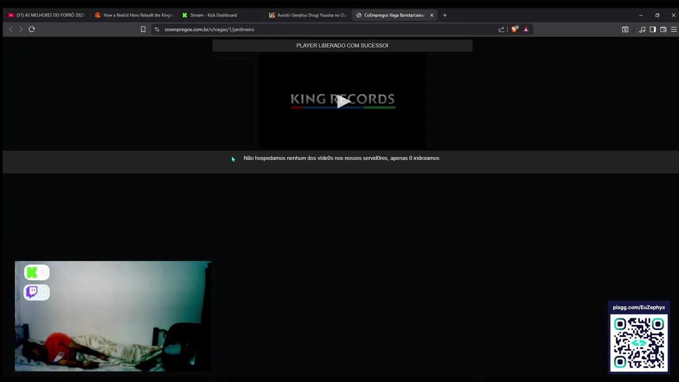Reload the current page
Image resolution: width=679 pixels, height=382 pixels.
pyautogui.click(x=32, y=29)
